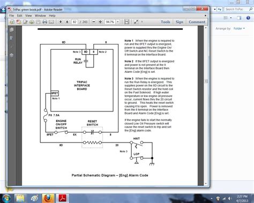This screenshot has width=254, height=203.
Task: Open Firefox from the taskbar
Action: click(x=48, y=198)
